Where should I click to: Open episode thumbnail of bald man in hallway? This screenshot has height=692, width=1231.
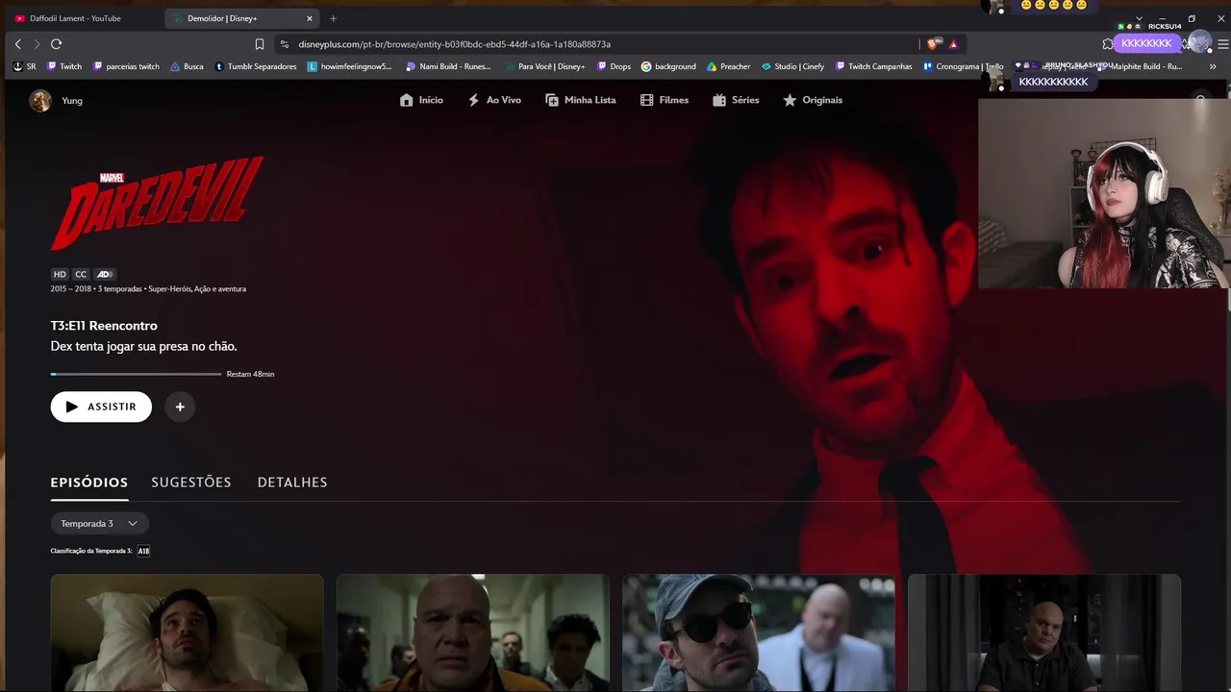coord(473,632)
